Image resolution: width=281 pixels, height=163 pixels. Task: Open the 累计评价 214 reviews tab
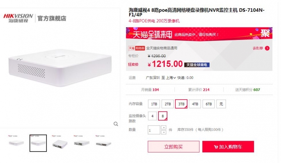coord(199,90)
